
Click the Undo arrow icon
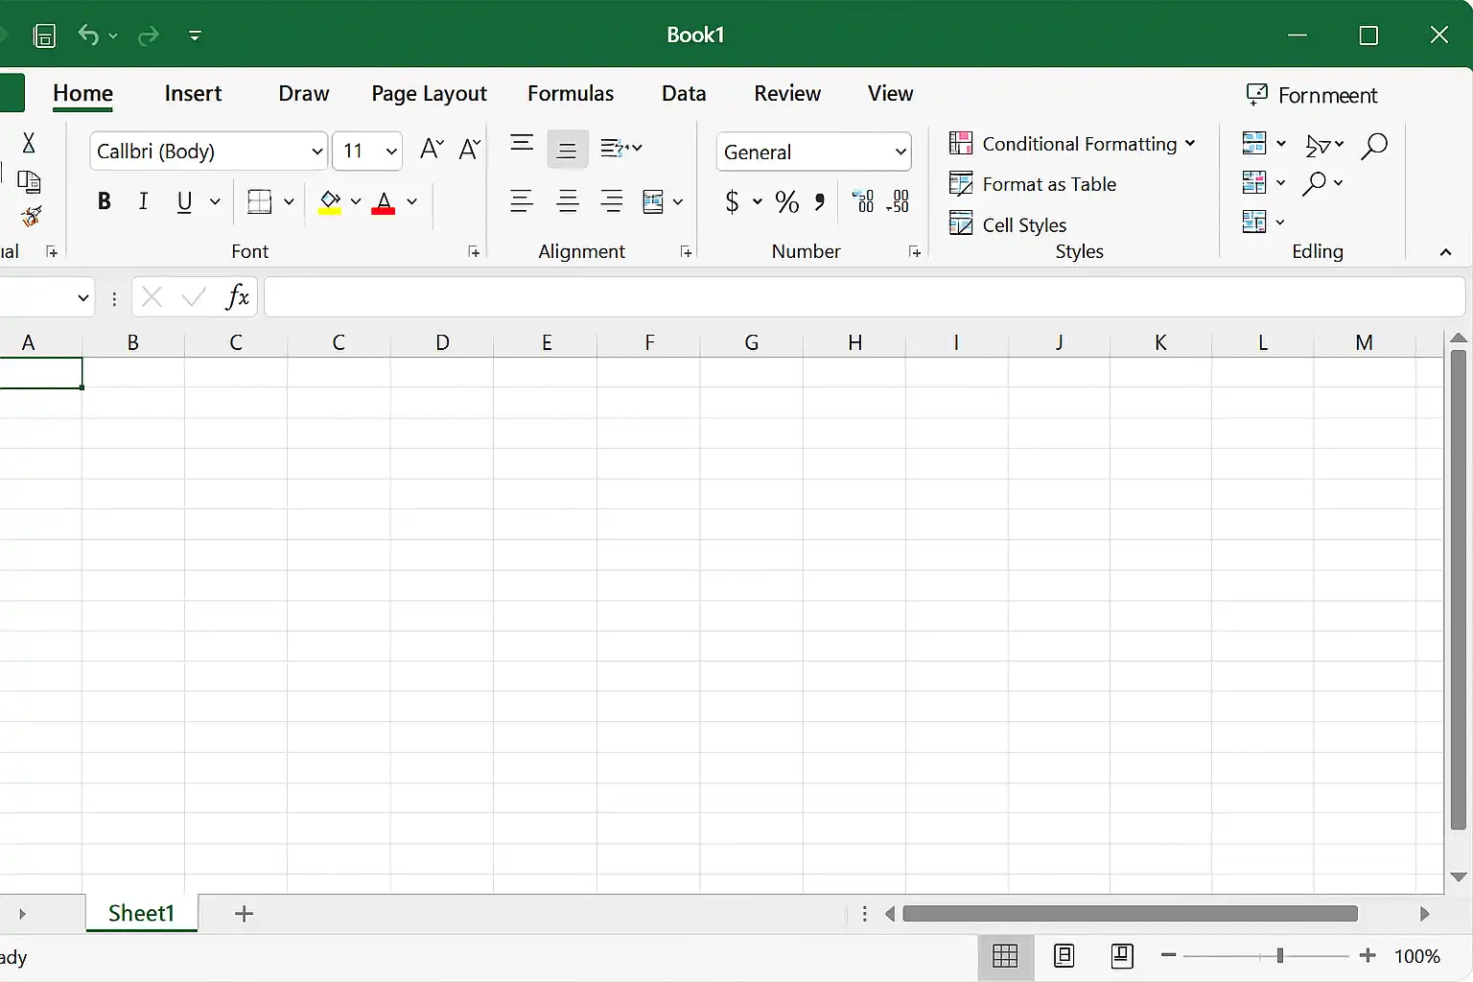[x=88, y=36]
